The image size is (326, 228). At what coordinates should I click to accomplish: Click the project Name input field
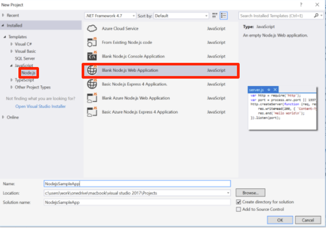click(x=137, y=184)
